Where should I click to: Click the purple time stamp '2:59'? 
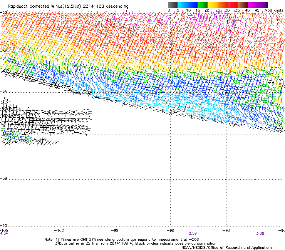pos(193,233)
